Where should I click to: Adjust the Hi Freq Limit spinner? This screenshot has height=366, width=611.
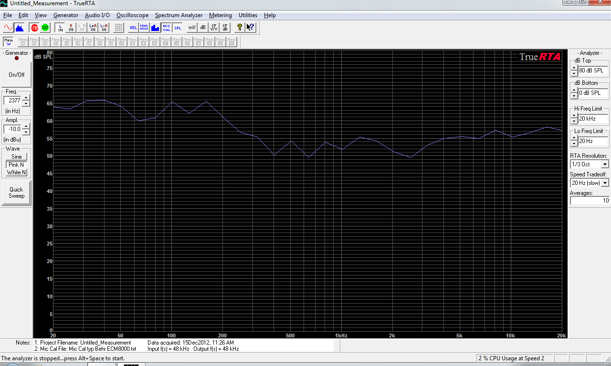574,119
